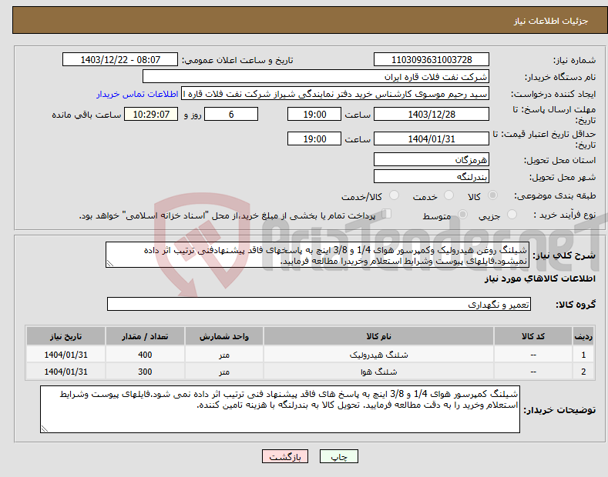Click the تعداد / مقدار column header
The image size is (608, 477).
click(x=145, y=336)
